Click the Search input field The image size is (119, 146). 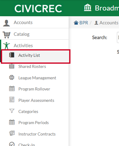pos(118,38)
